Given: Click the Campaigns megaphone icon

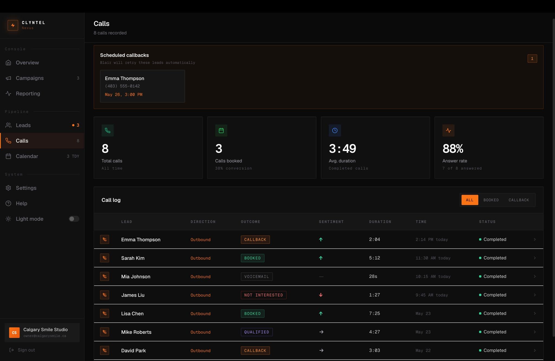Looking at the screenshot, I should [x=8, y=78].
